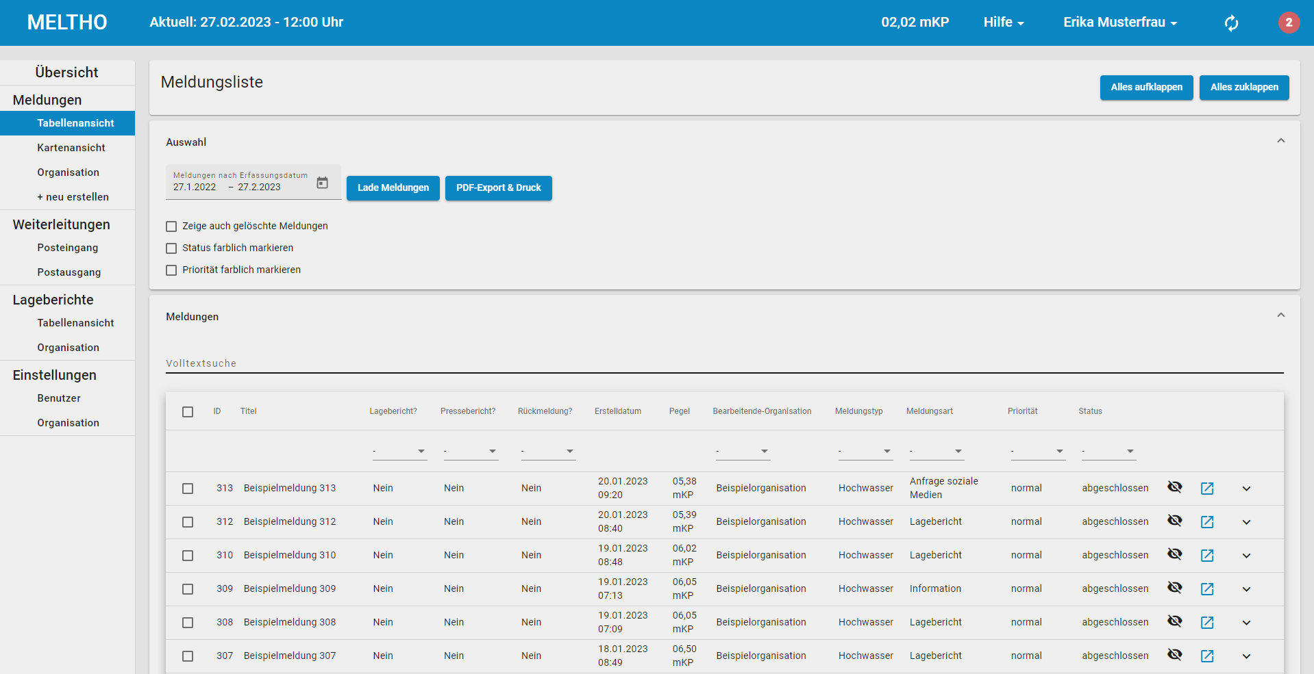Open the Meldungstyp filter dropdown
1314x674 pixels.
(865, 452)
